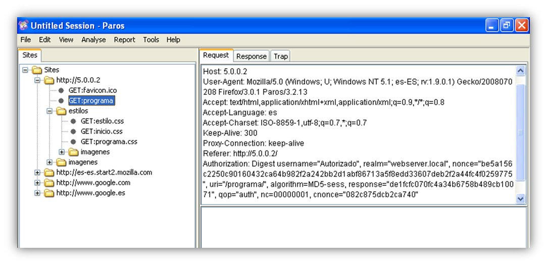Click the request pane scrollbar down arrow
The image size is (547, 265).
(520, 199)
